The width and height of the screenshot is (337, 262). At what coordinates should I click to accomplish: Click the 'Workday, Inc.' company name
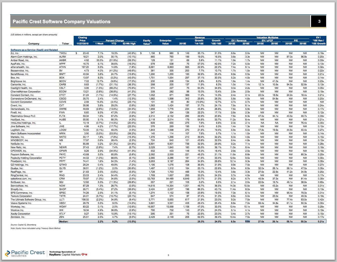pyautogui.click(x=18, y=207)
